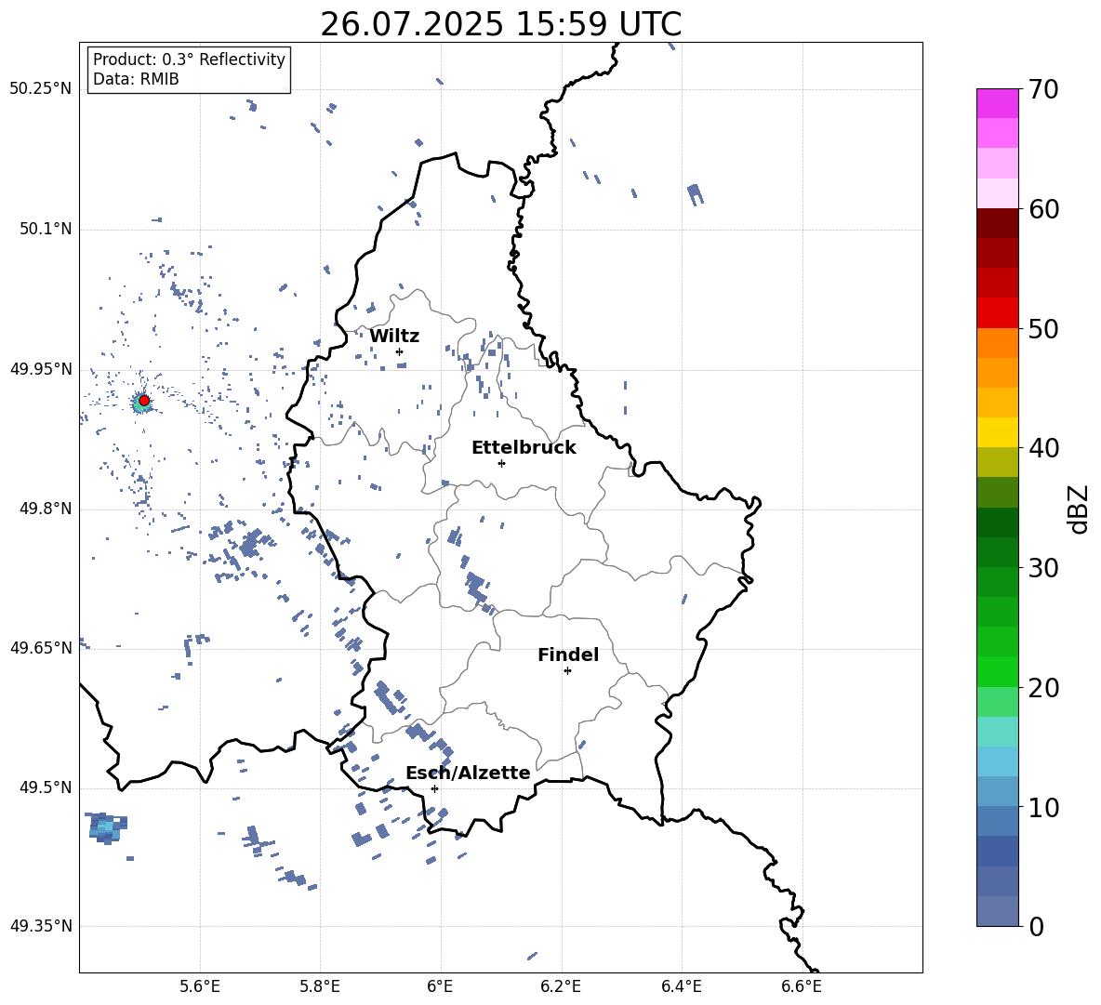Select the Esch/Alzette city label
Viewport: 1101px width, 1005px height.
[x=468, y=774]
